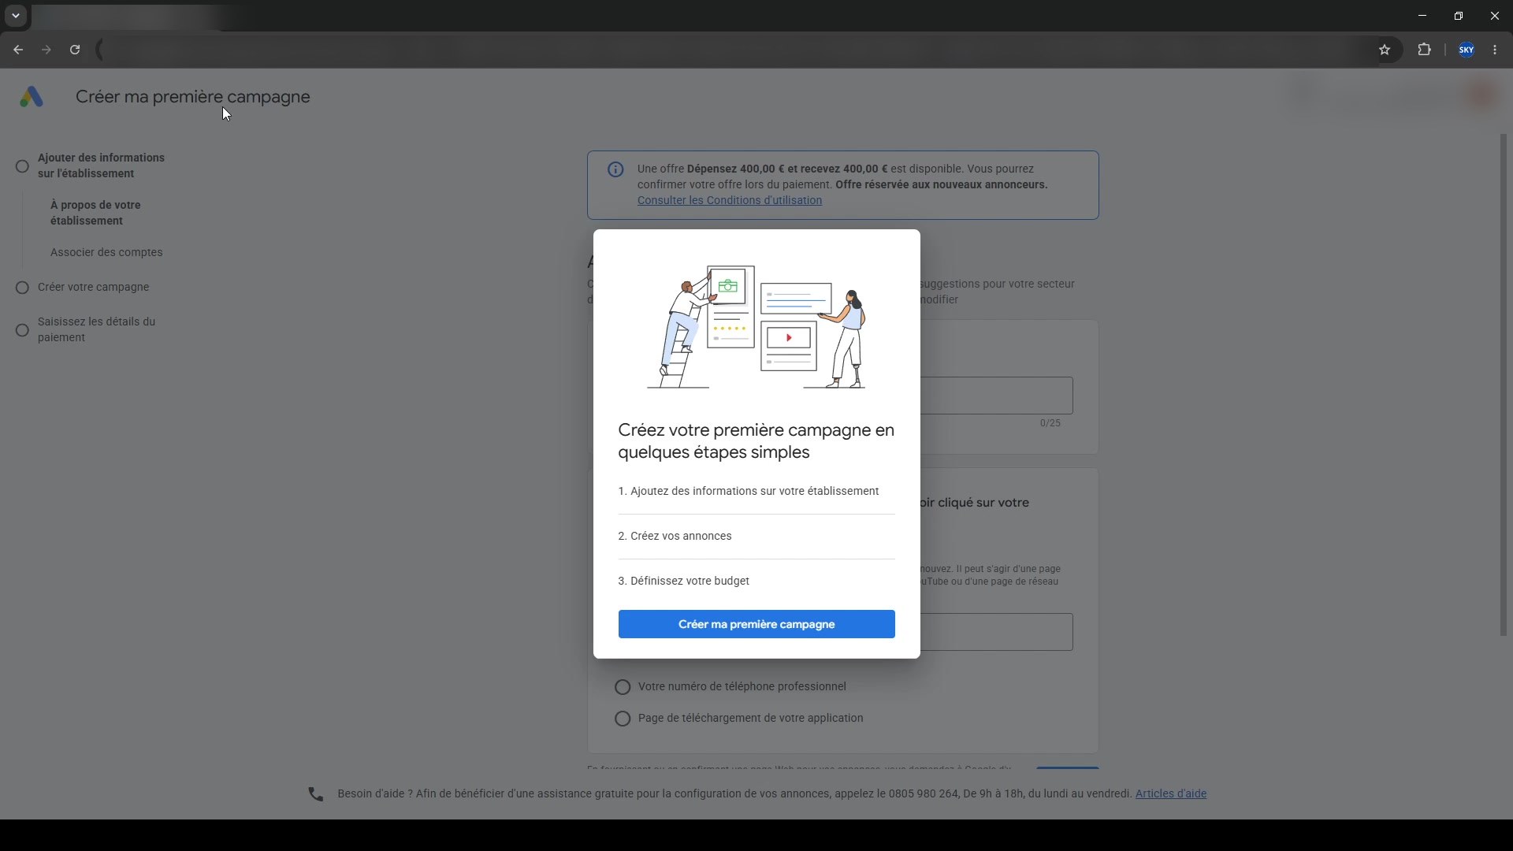
Task: Open the Chrome three-dot menu
Action: (1495, 50)
